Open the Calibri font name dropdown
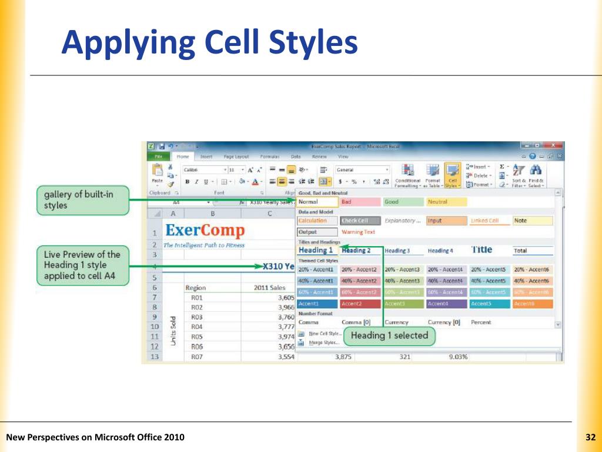This screenshot has height=452, width=602. point(225,170)
